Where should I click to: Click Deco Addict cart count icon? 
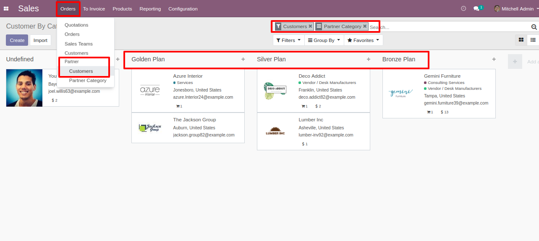pyautogui.click(x=302, y=106)
